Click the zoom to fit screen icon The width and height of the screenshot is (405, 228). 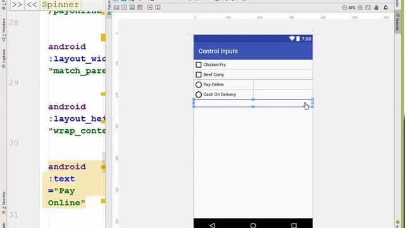pos(368,8)
